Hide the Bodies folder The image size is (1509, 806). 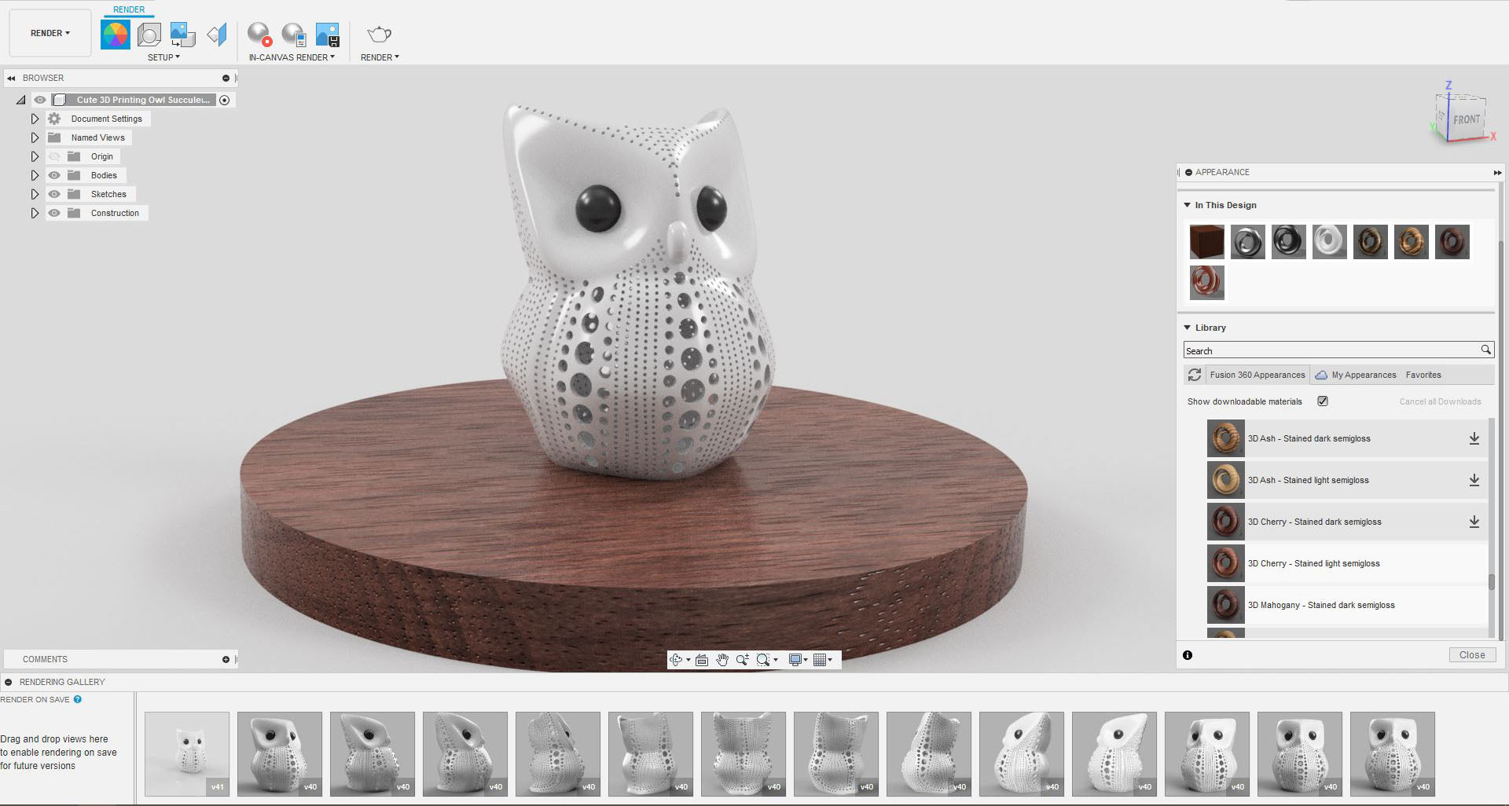(54, 175)
